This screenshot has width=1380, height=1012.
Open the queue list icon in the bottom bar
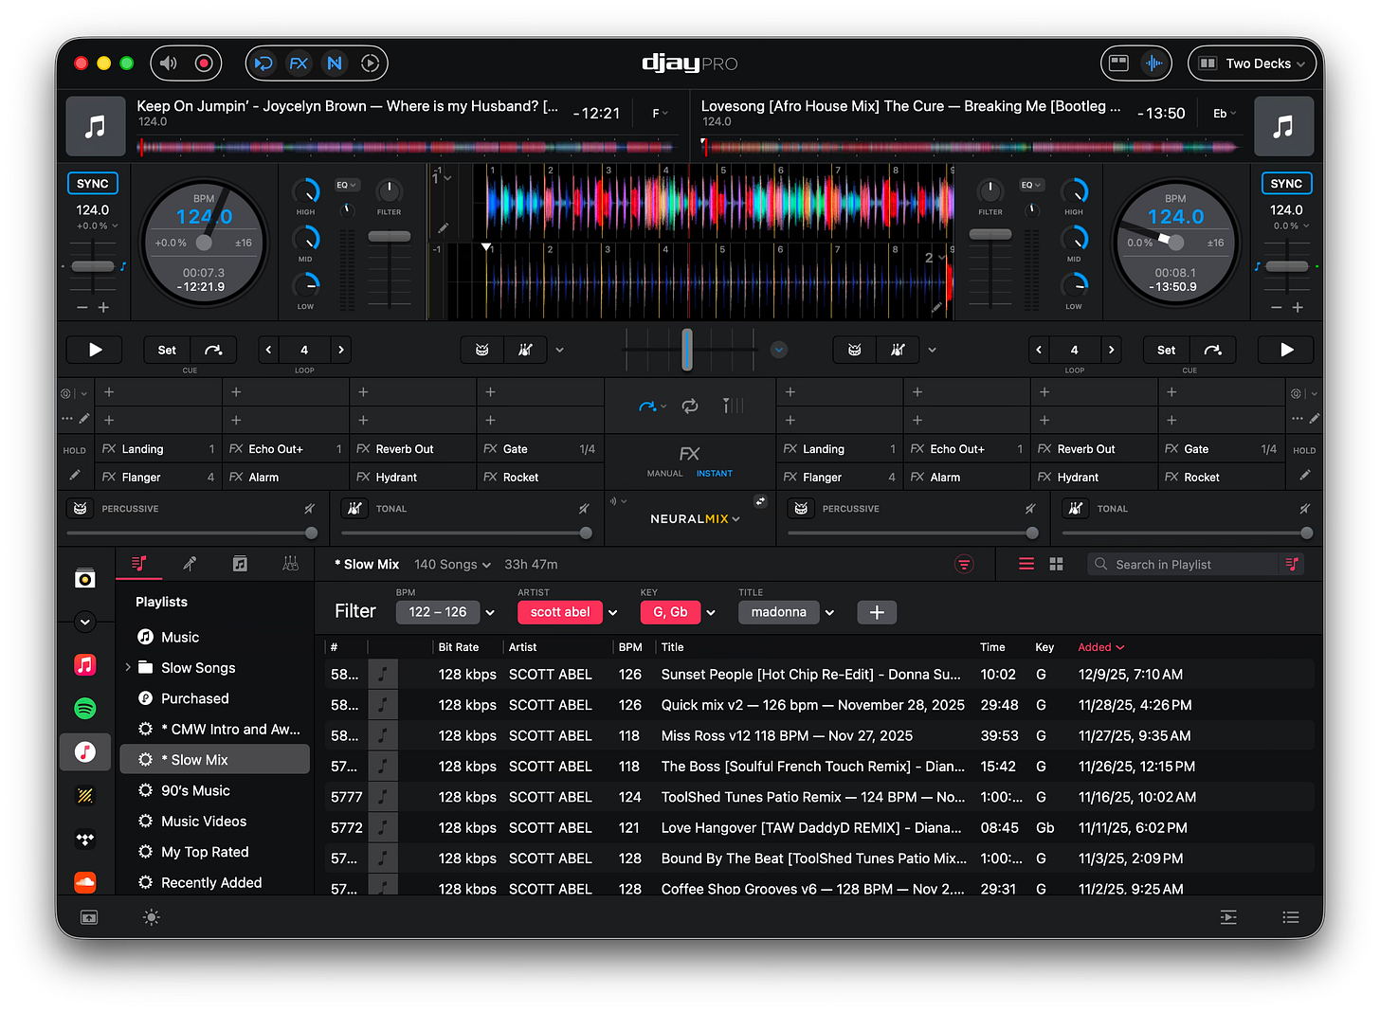pos(1290,917)
